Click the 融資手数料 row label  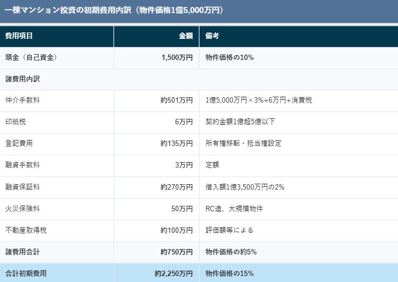click(x=22, y=165)
